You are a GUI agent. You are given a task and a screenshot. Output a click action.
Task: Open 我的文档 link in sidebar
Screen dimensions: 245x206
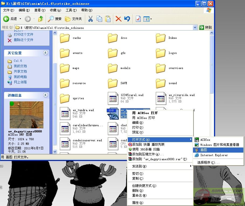pyautogui.click(x=20, y=66)
